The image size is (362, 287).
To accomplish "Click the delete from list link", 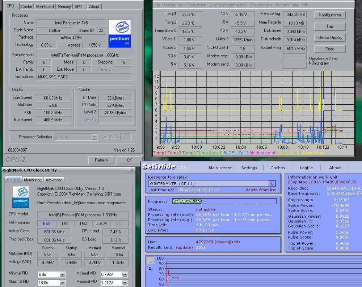I will coord(261,190).
